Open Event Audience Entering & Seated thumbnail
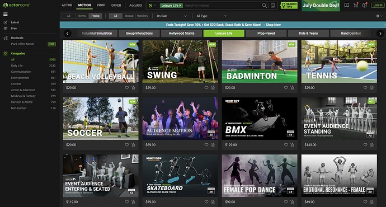The width and height of the screenshot is (386, 207). pos(101,176)
